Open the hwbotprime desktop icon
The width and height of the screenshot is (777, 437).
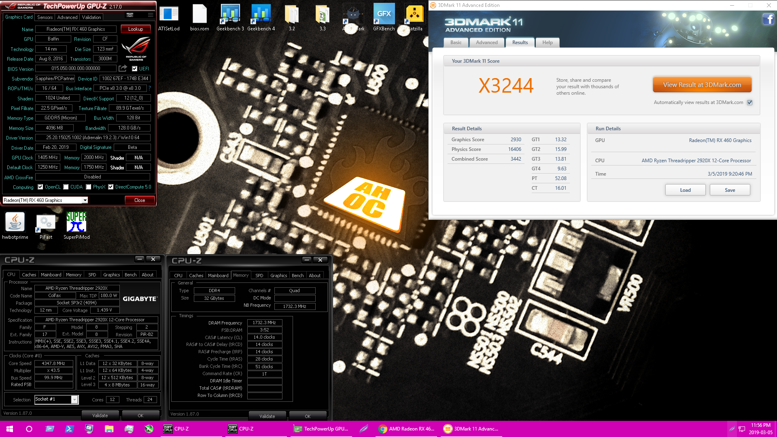click(15, 226)
